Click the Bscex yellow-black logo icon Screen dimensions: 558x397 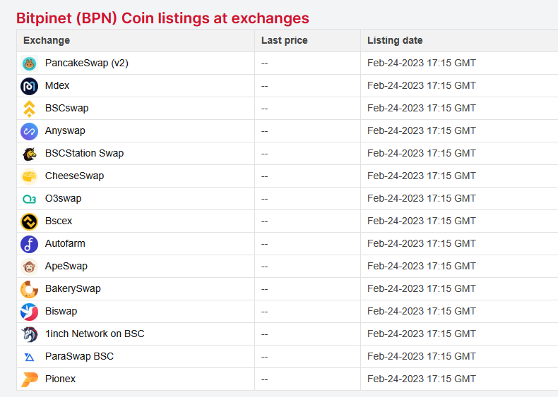click(x=29, y=221)
